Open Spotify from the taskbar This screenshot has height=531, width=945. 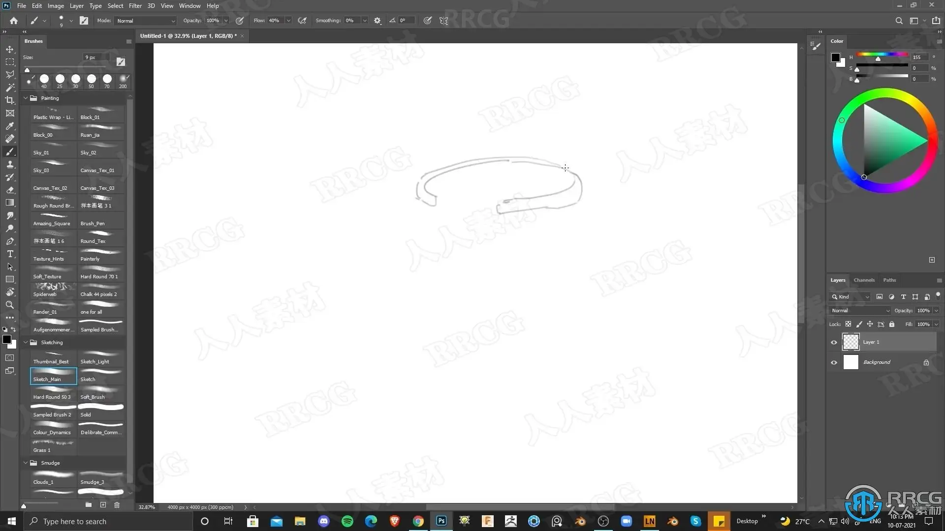coord(347,521)
